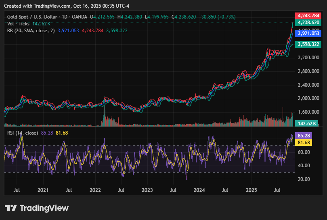This screenshot has width=327, height=220.
Task: Click the TradingView logo icon
Action: 10,208
